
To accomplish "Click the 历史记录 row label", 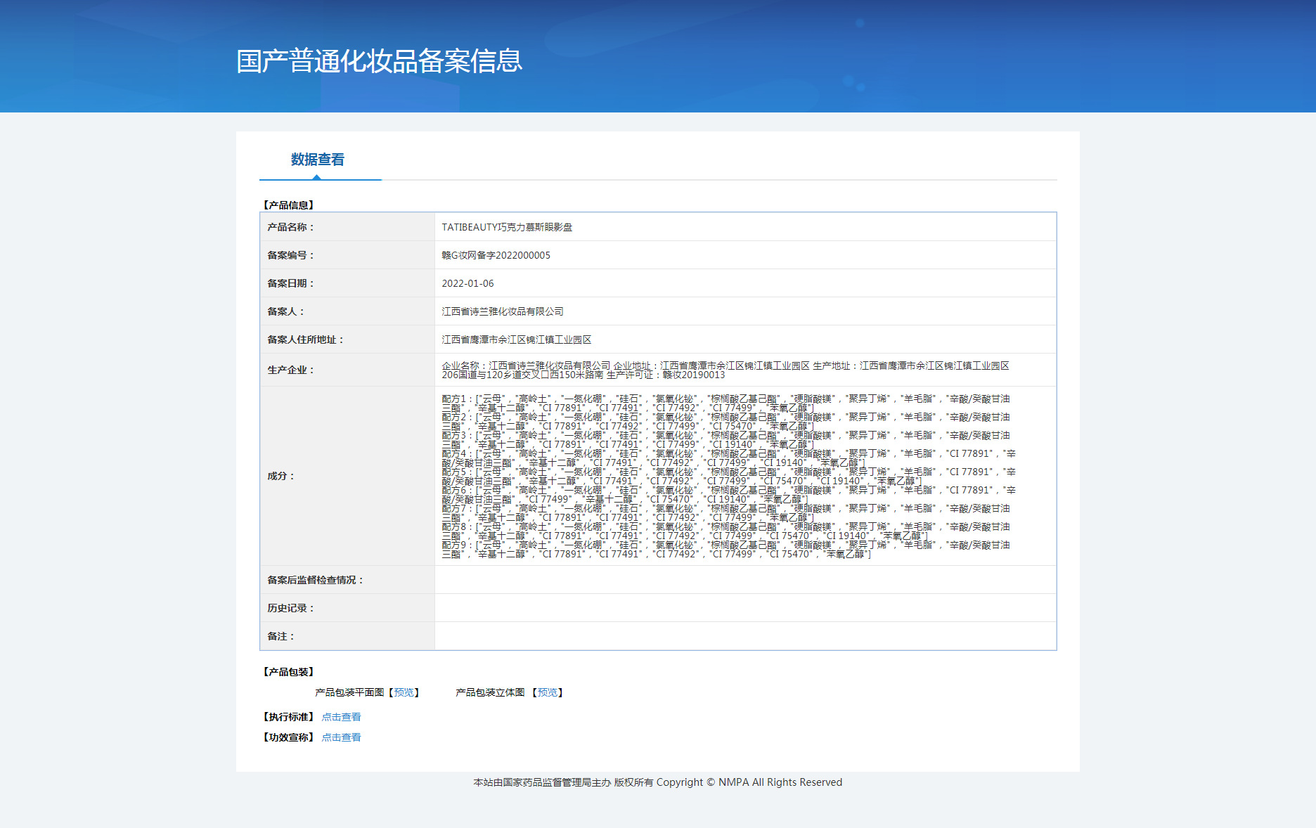I will (291, 608).
